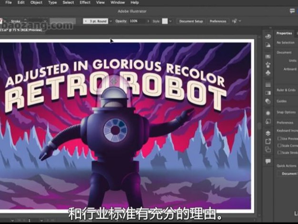Click the Opacity 100% value field
This screenshot has height=224, width=298.
[137, 21]
